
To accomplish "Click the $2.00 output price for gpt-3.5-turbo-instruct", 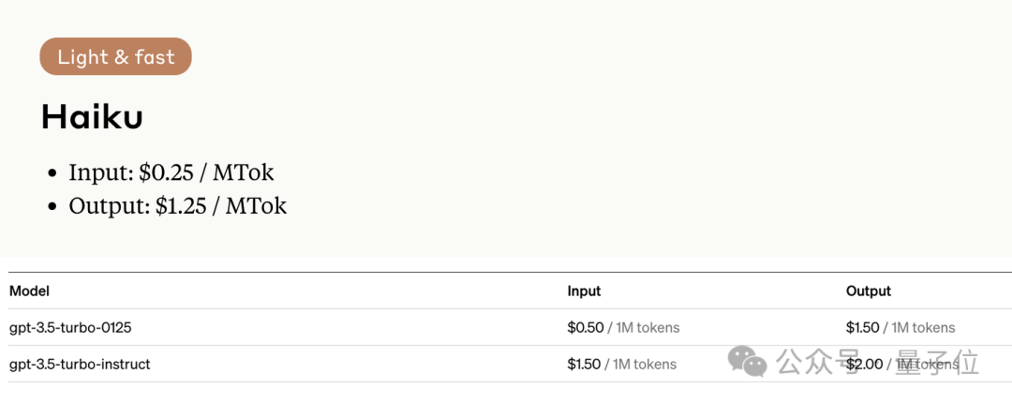I will click(864, 365).
